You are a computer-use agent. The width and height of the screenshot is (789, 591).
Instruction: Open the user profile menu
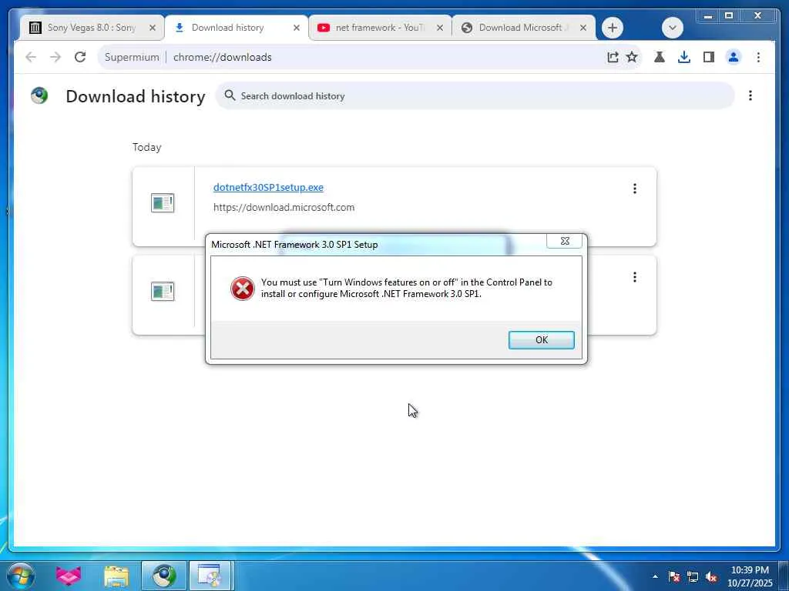(x=734, y=57)
